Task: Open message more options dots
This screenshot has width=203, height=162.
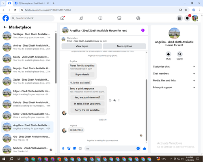Action: click(x=119, y=100)
